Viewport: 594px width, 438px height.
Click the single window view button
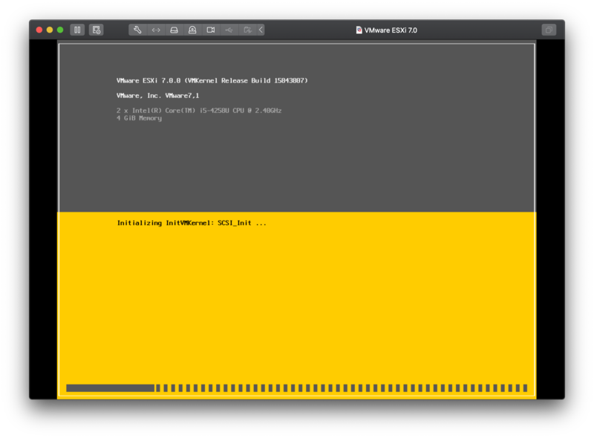pyautogui.click(x=549, y=30)
